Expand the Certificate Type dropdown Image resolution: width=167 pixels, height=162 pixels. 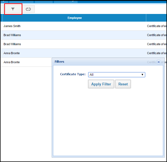[x=117, y=75]
